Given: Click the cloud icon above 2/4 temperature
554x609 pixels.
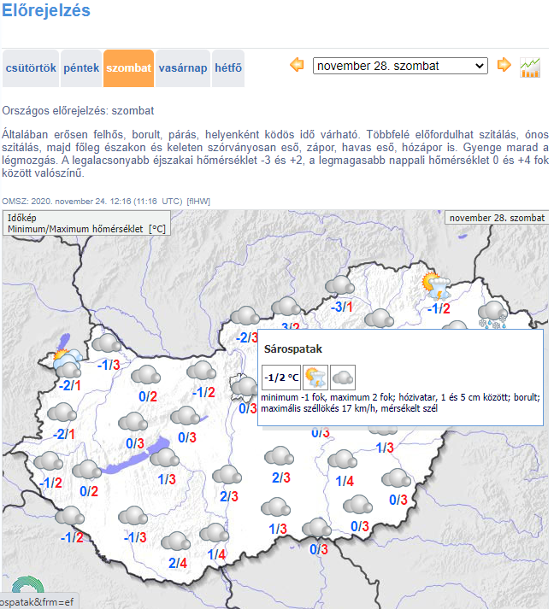Looking at the screenshot, I should [176, 542].
